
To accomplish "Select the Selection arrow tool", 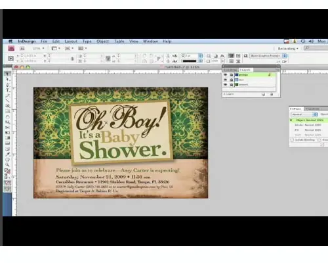I will pyautogui.click(x=8, y=74).
